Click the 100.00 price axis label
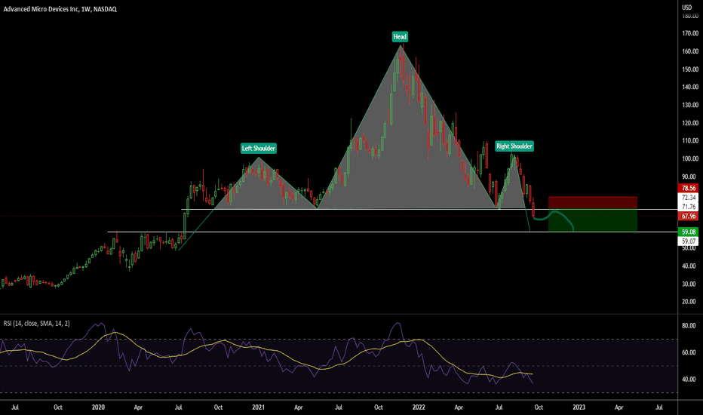This screenshot has height=415, width=703. [690, 158]
